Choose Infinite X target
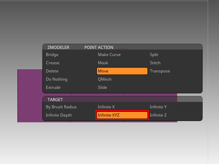The image size is (219, 164). [x=106, y=107]
